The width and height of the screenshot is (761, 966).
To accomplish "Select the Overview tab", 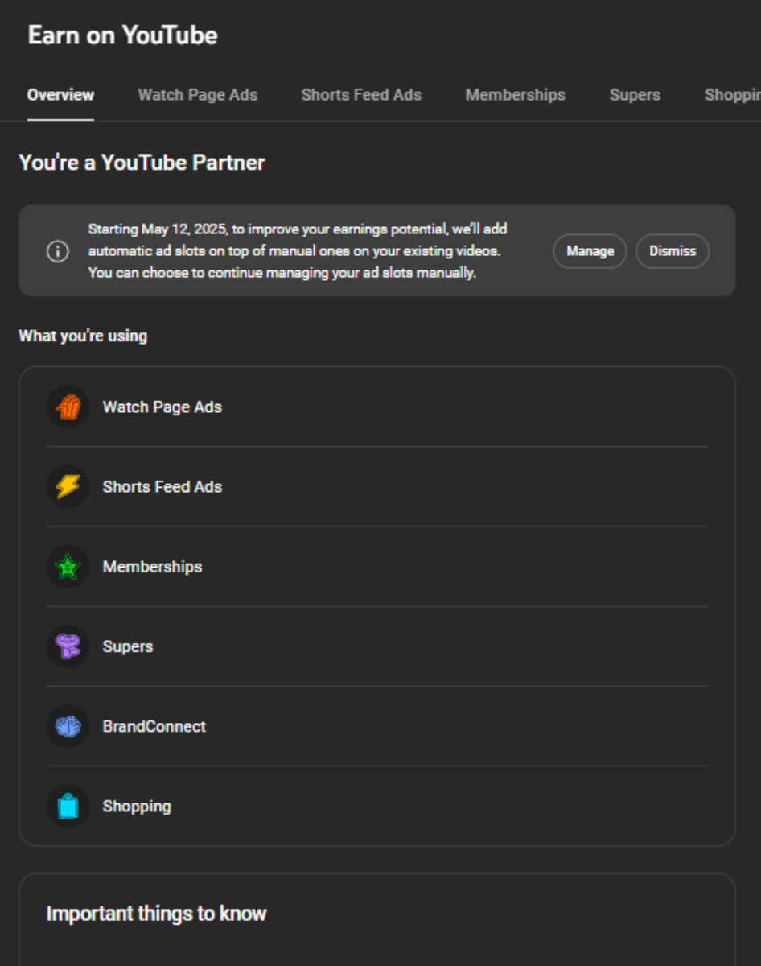I will 60,95.
